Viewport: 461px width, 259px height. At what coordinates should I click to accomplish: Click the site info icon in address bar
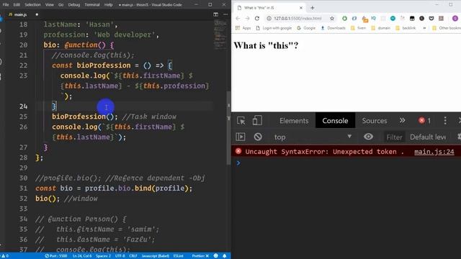pos(269,19)
